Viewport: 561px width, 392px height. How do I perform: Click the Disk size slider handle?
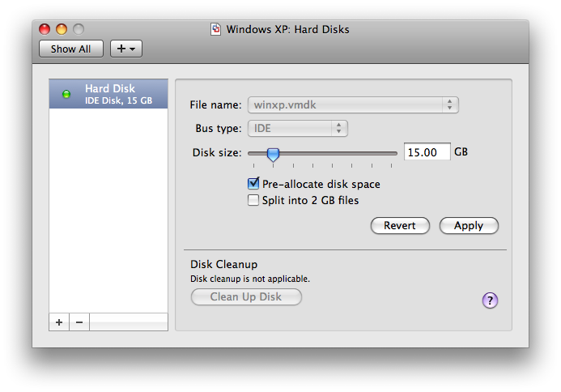pyautogui.click(x=273, y=155)
